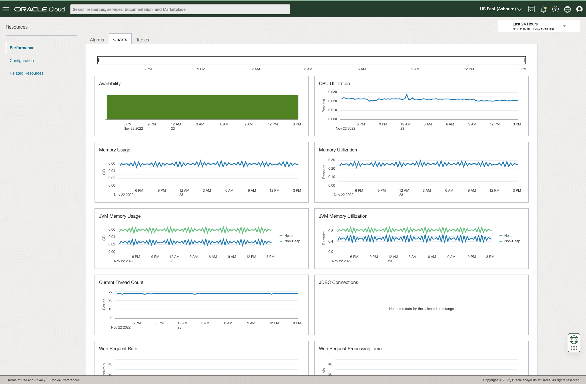Open the hamburger navigation menu
Screen dimensions: 586x384
pyautogui.click(x=6, y=9)
